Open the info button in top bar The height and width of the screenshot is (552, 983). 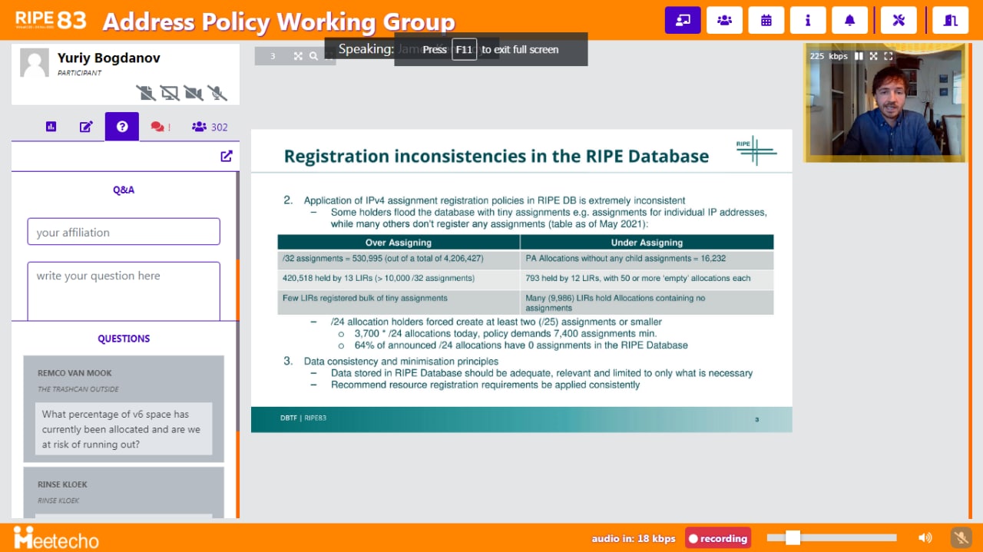coord(808,20)
